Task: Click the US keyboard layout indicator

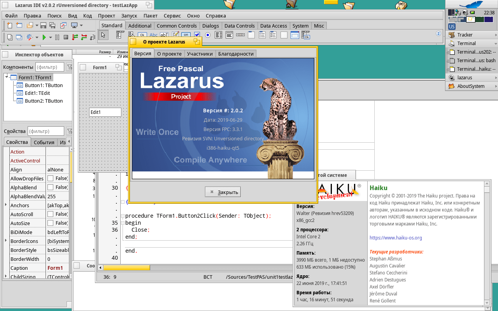Action: click(452, 26)
